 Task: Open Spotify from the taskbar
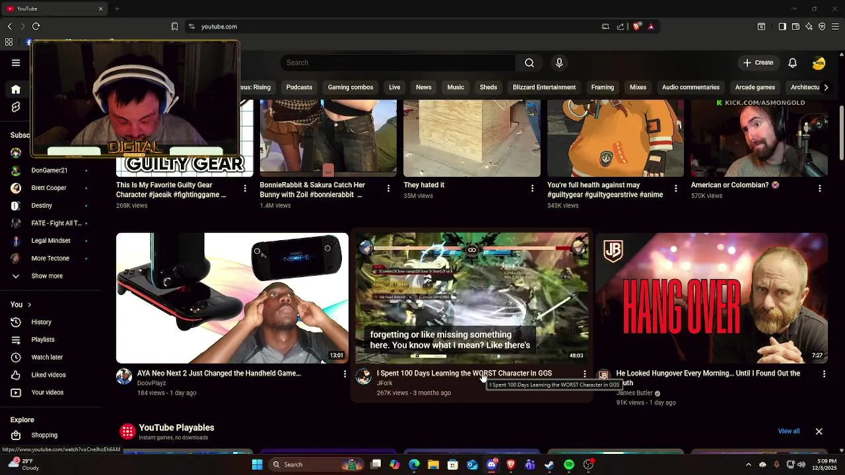569,464
